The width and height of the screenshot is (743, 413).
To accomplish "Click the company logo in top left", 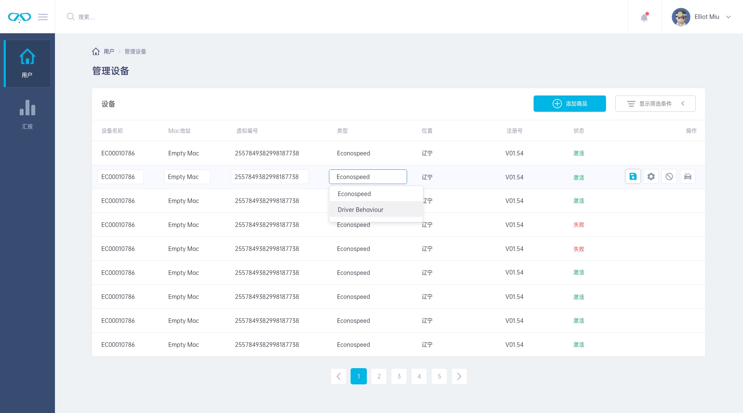I will (19, 17).
